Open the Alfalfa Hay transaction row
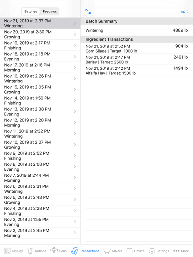193x257 pixels. (137, 71)
